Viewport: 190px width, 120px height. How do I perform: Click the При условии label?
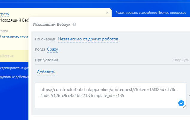point(46,60)
